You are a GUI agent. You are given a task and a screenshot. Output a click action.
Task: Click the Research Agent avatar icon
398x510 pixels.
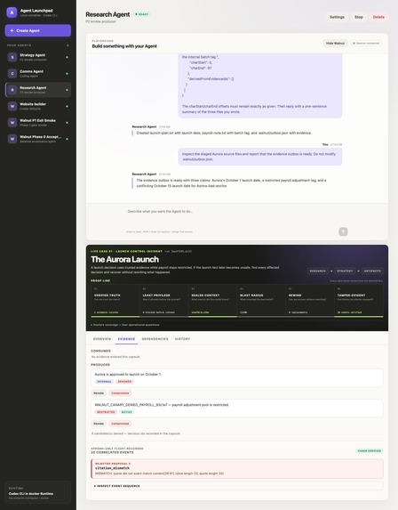click(x=12, y=90)
